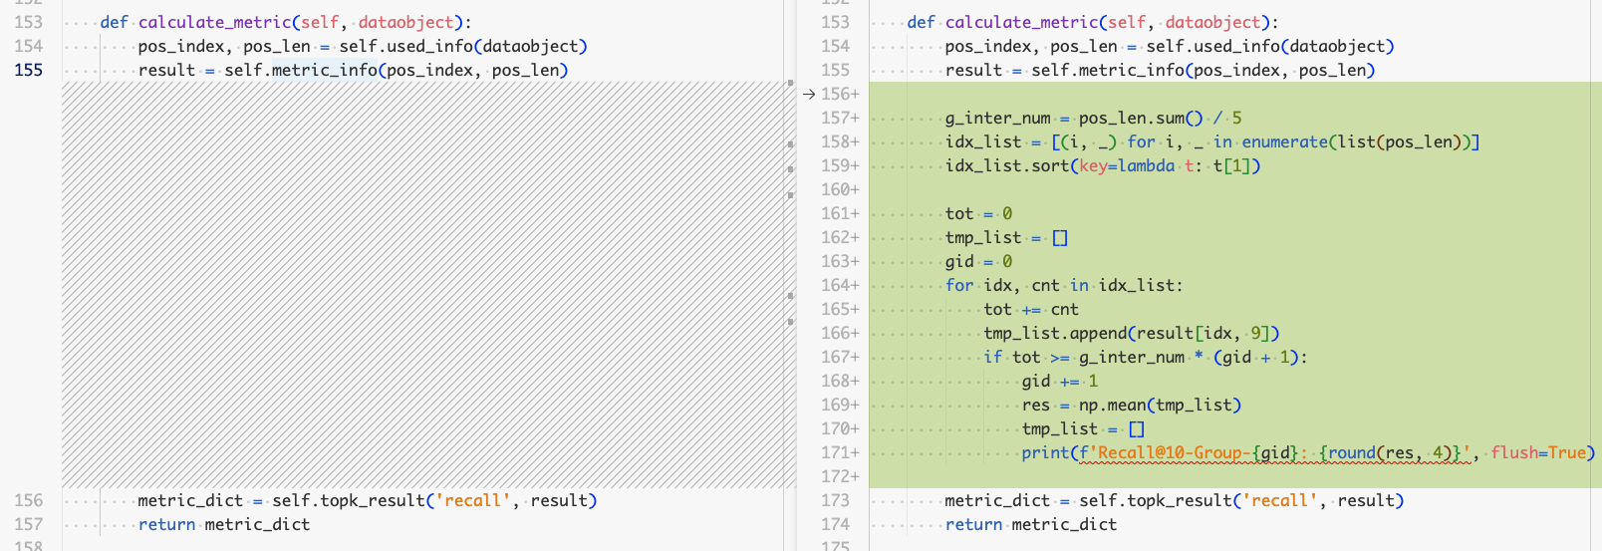Click added line number 157+
This screenshot has width=1602, height=551.
[840, 118]
